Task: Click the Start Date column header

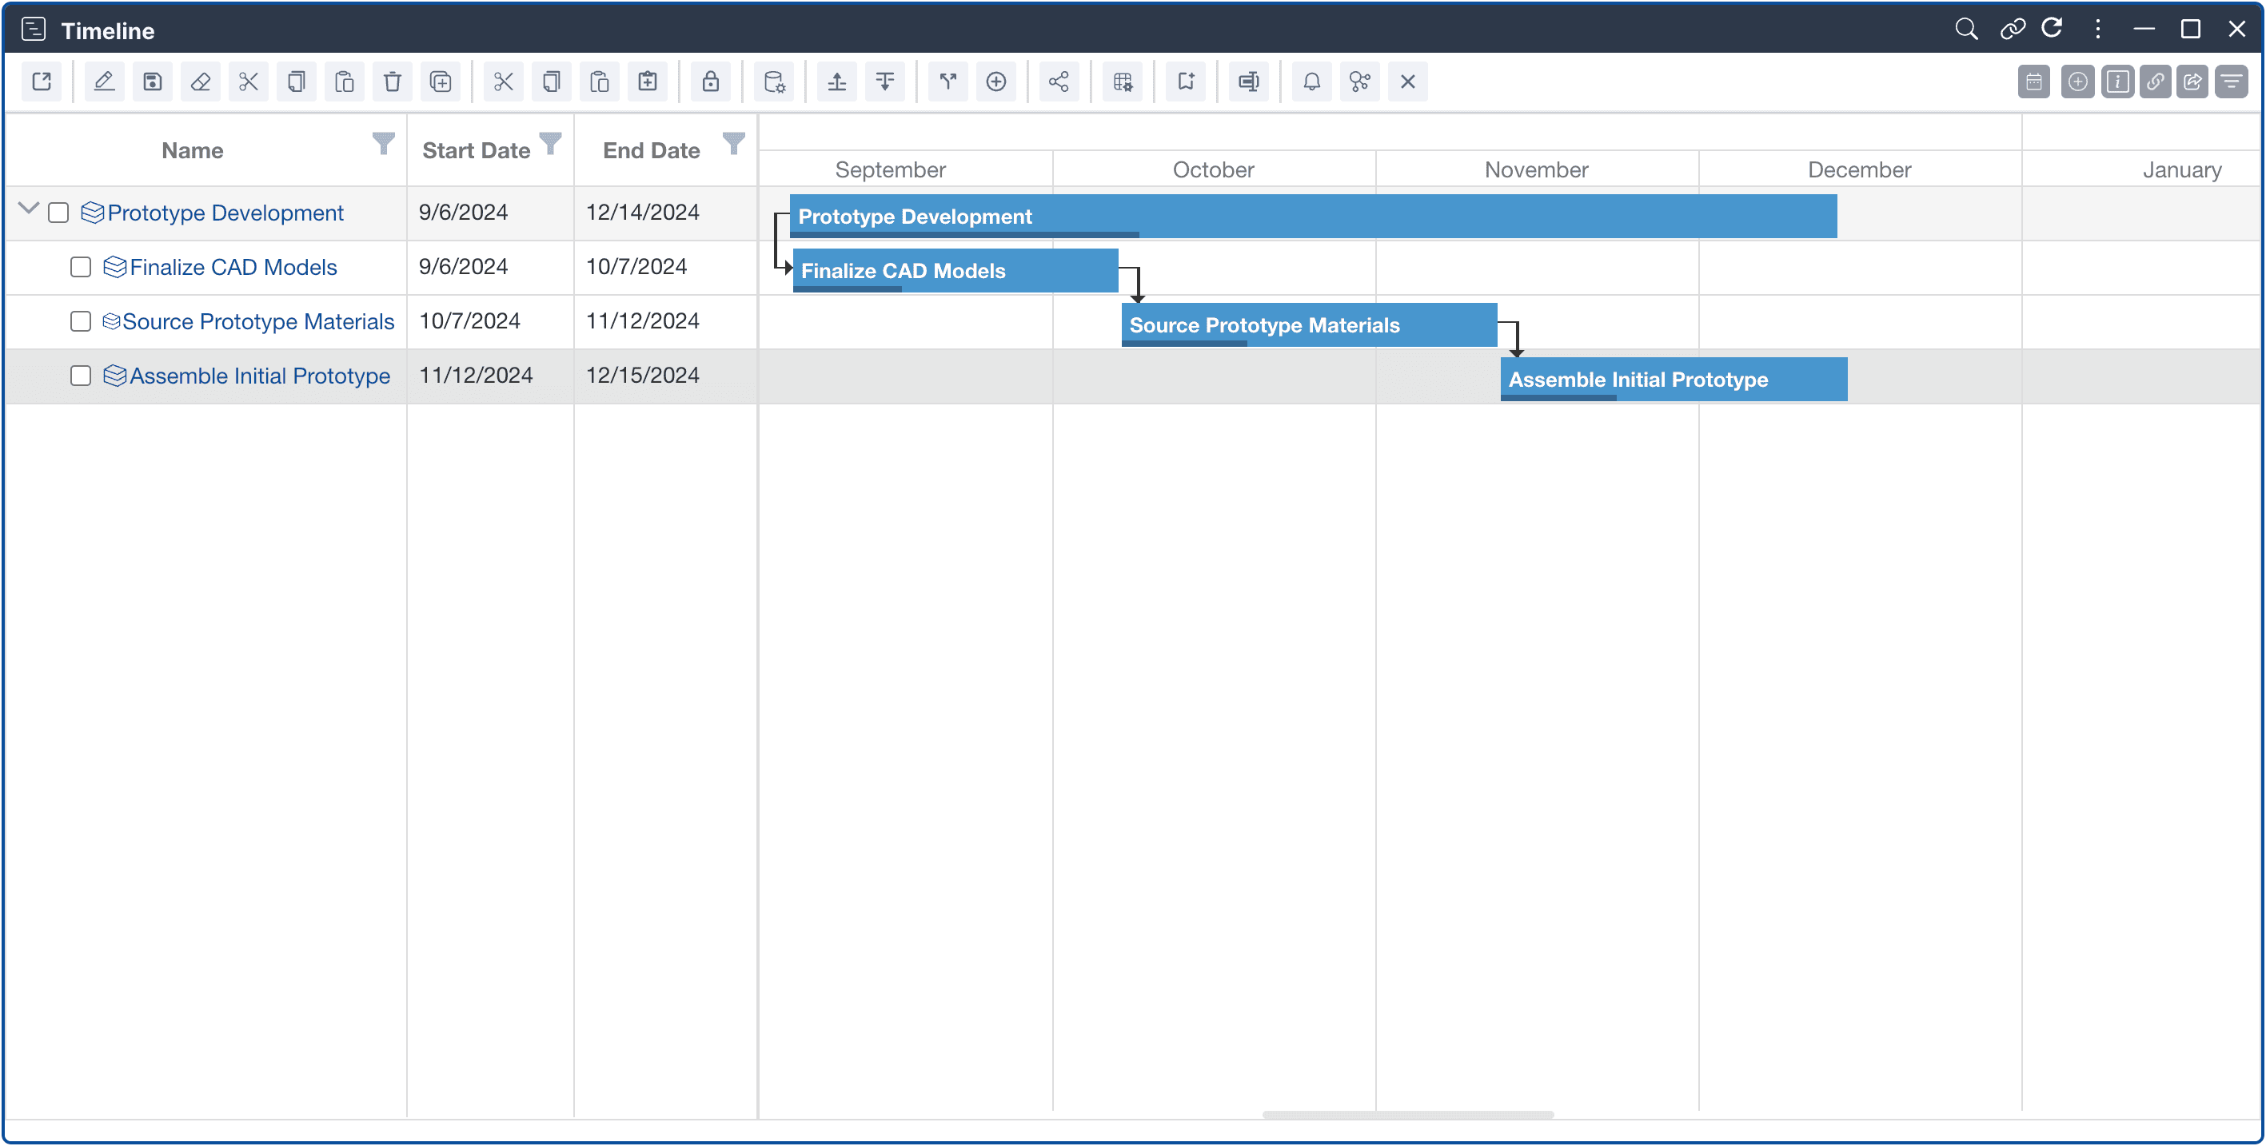Action: tap(476, 150)
